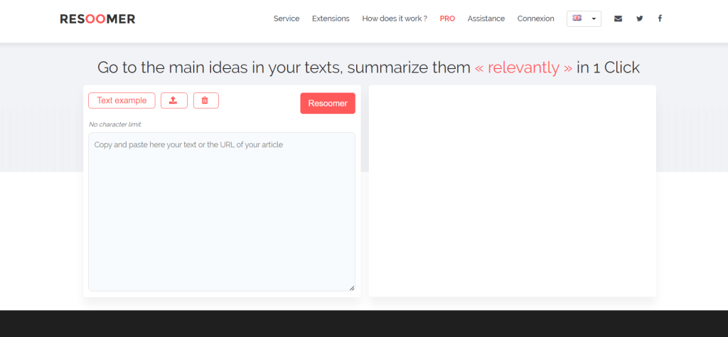
Task: Open the Service menu item
Action: [287, 18]
